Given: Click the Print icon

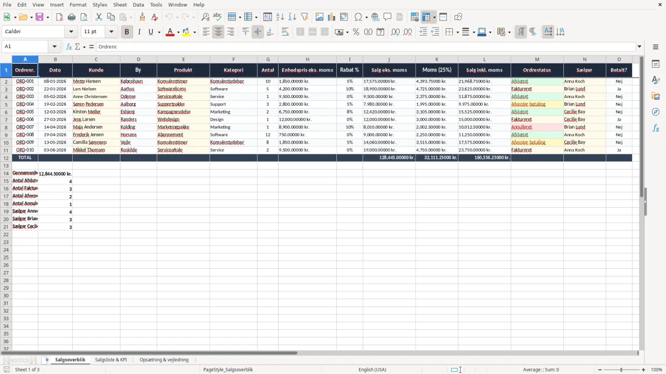Looking at the screenshot, I should (x=72, y=17).
